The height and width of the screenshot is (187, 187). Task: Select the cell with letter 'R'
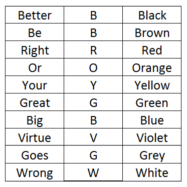tap(93, 49)
